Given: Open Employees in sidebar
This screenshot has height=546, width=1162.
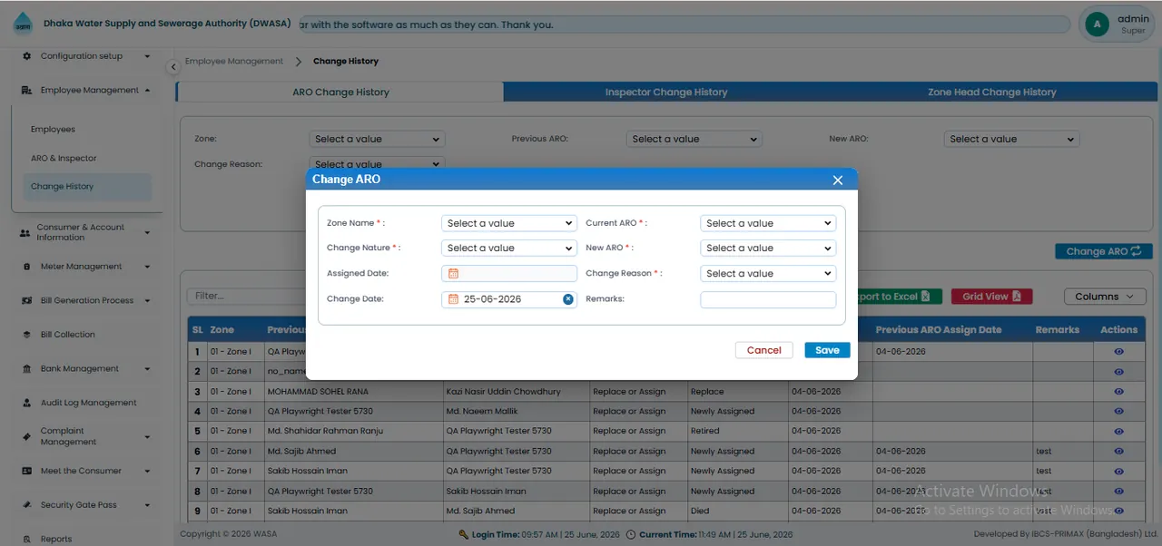Looking at the screenshot, I should pyautogui.click(x=53, y=130).
